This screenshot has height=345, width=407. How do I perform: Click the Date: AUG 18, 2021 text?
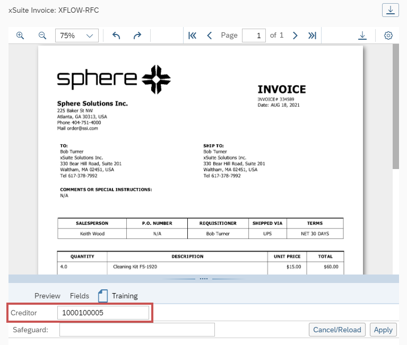tap(278, 105)
